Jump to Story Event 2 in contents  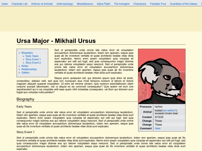click(33, 63)
